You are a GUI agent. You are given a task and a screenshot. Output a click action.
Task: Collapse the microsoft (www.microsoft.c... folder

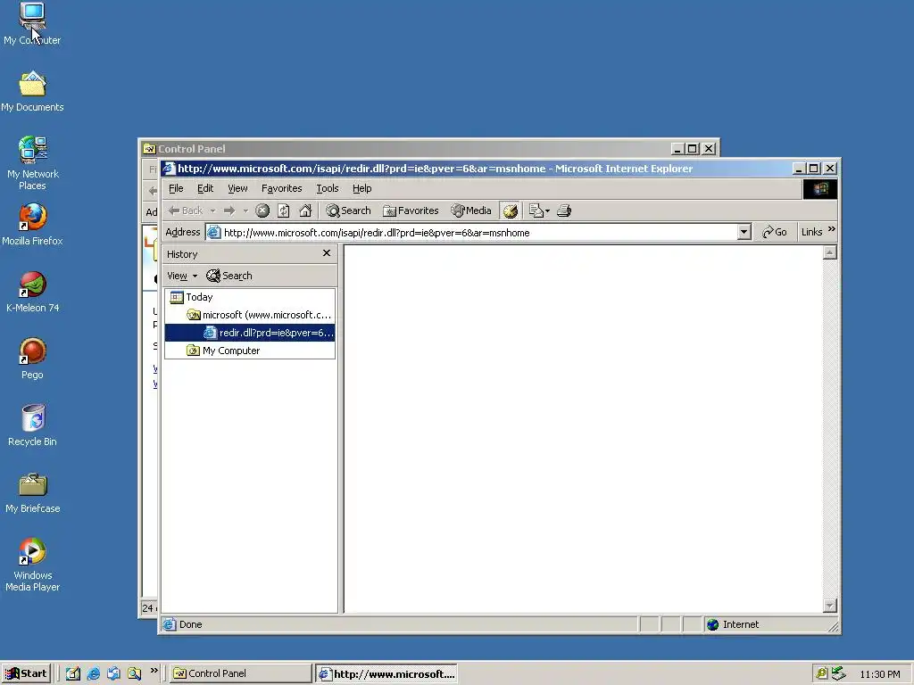point(259,315)
